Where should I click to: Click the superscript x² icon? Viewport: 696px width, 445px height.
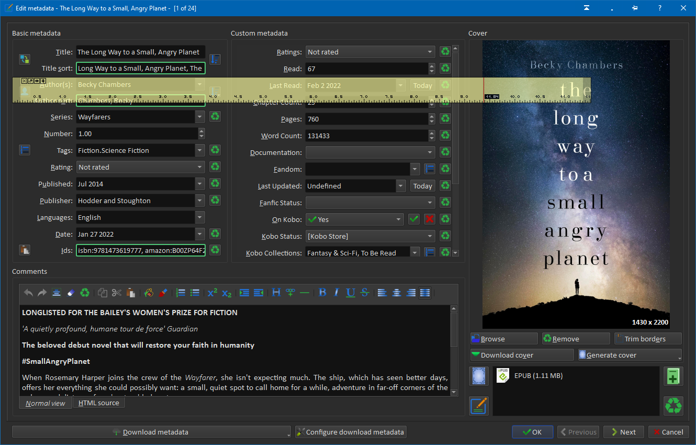tap(212, 293)
